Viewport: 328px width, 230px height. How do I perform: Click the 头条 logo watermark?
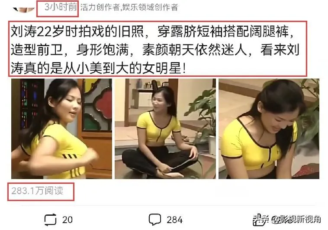(261, 220)
